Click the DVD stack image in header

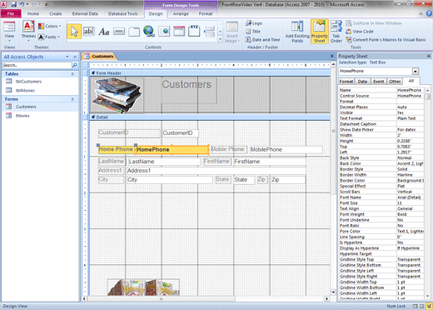point(117,95)
